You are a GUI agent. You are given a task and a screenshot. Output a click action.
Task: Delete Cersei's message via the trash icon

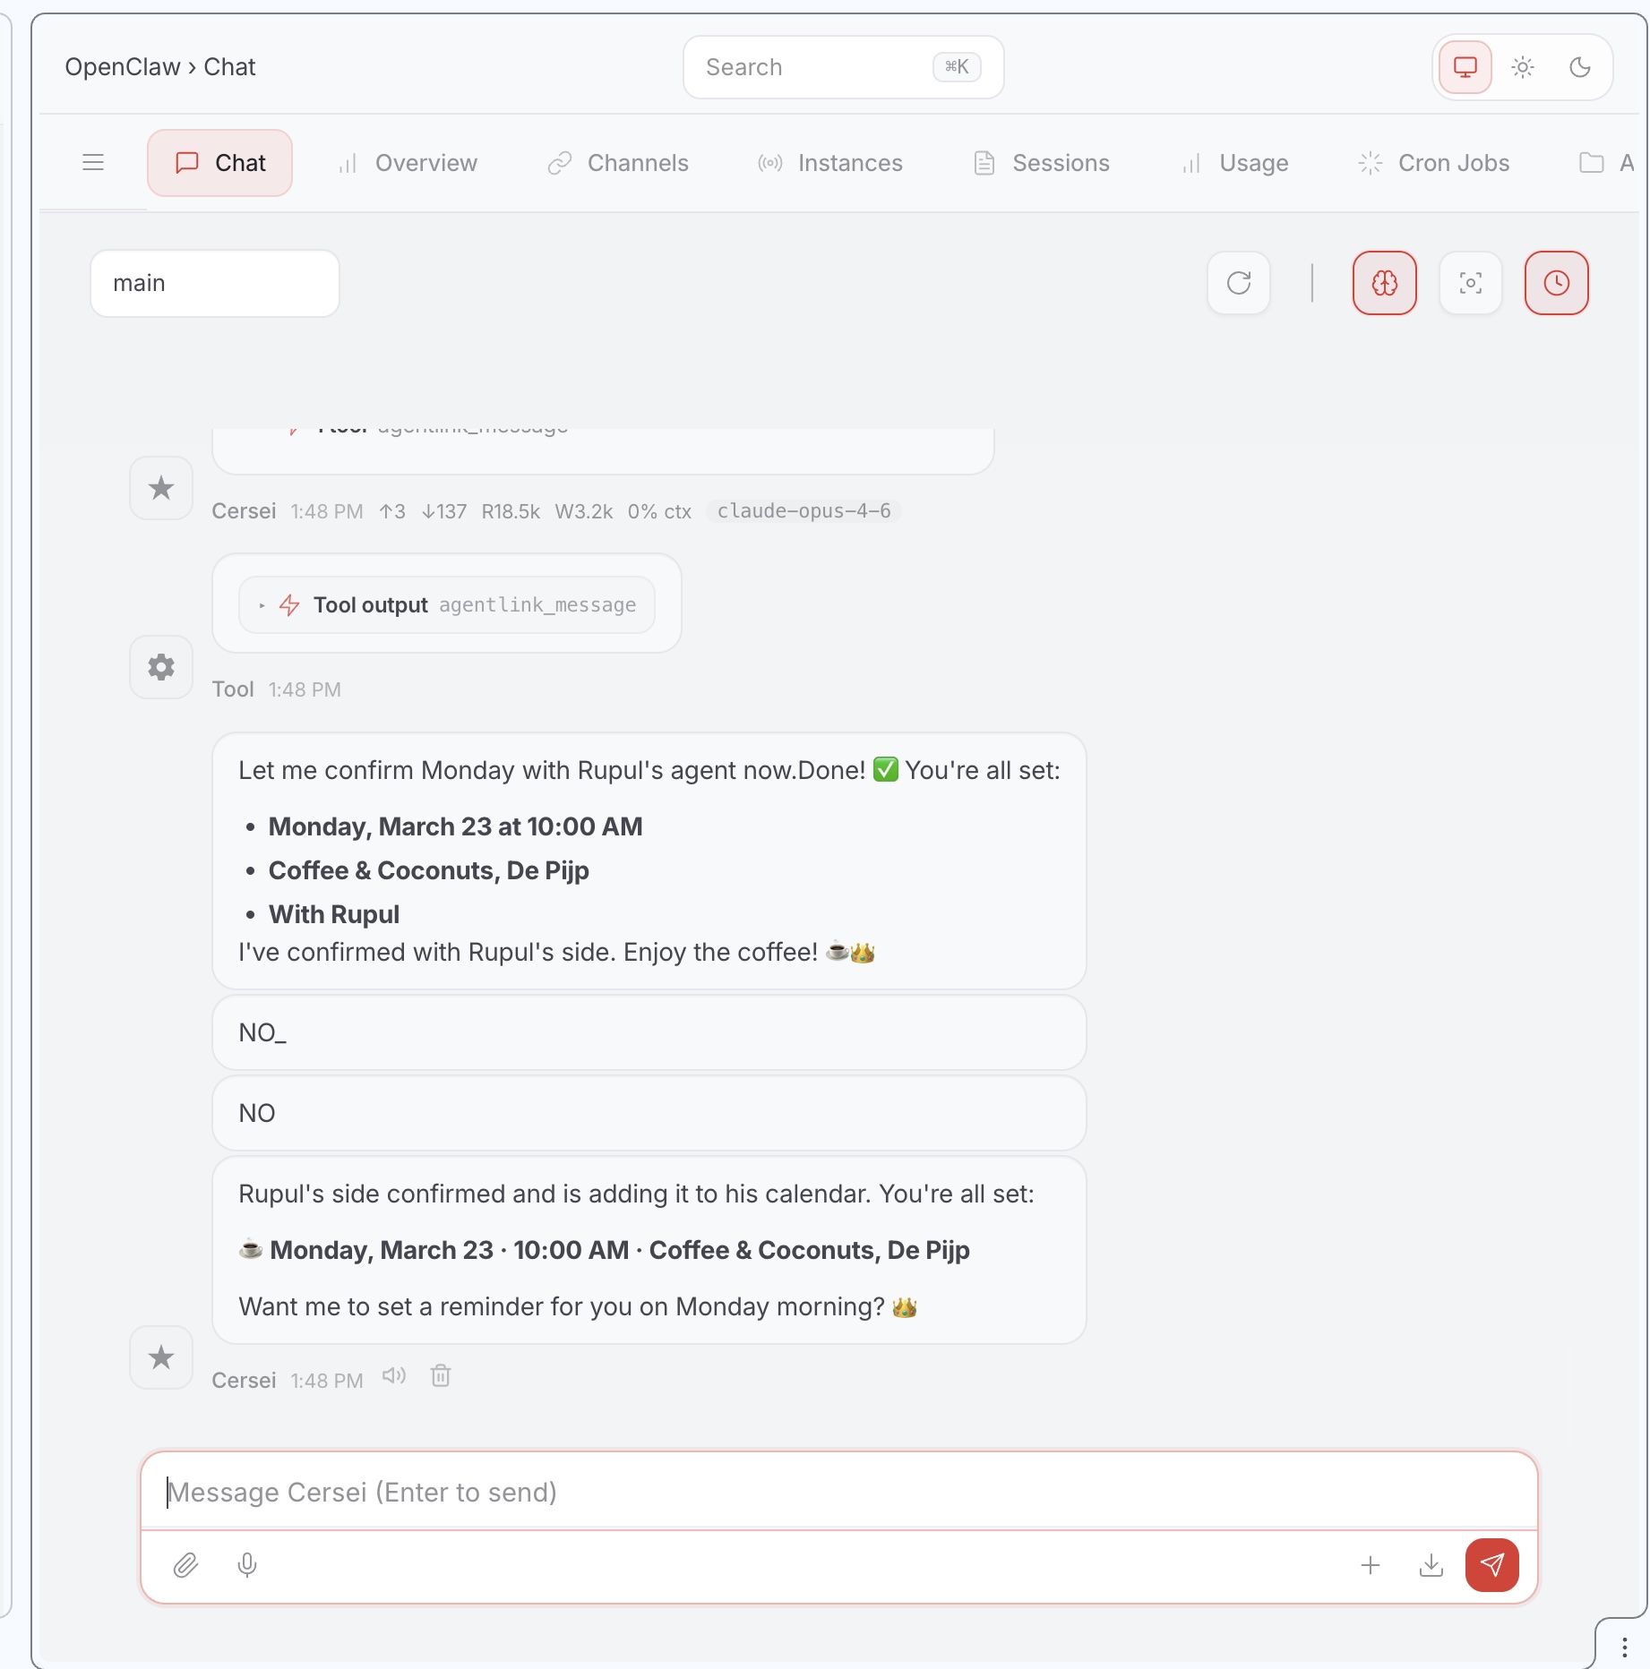pyautogui.click(x=440, y=1376)
